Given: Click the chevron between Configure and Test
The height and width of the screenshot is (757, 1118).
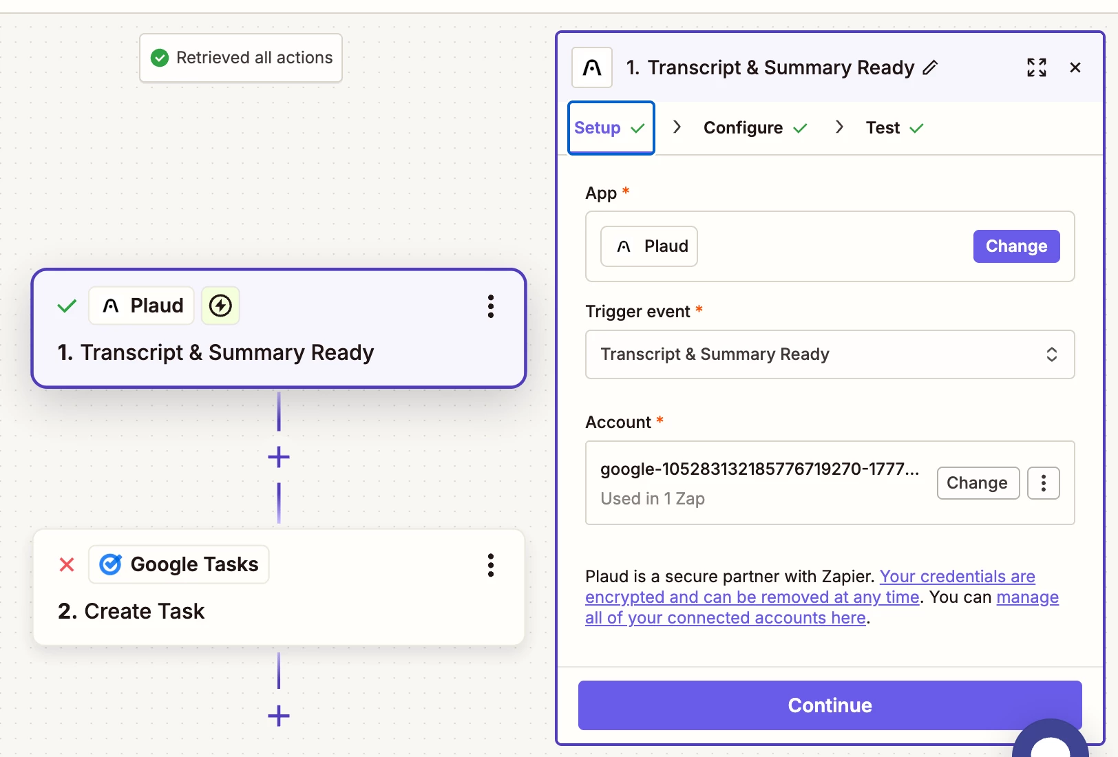Looking at the screenshot, I should (x=839, y=127).
